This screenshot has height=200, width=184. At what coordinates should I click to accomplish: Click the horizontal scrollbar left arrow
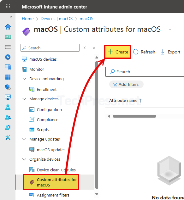(x=109, y=116)
